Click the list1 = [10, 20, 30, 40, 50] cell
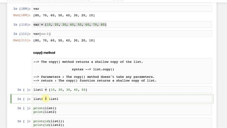227x128 pixels. pyautogui.click(x=122, y=90)
